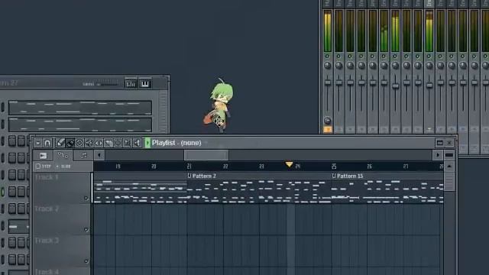Click the Playlist vertical scroll up arrow

pos(449,167)
